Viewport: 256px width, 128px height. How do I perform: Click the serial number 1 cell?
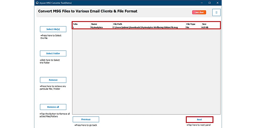tap(81, 27)
